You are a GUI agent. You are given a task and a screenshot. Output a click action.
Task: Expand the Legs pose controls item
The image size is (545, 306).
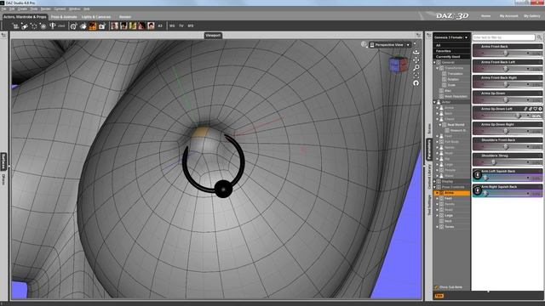coord(437,215)
